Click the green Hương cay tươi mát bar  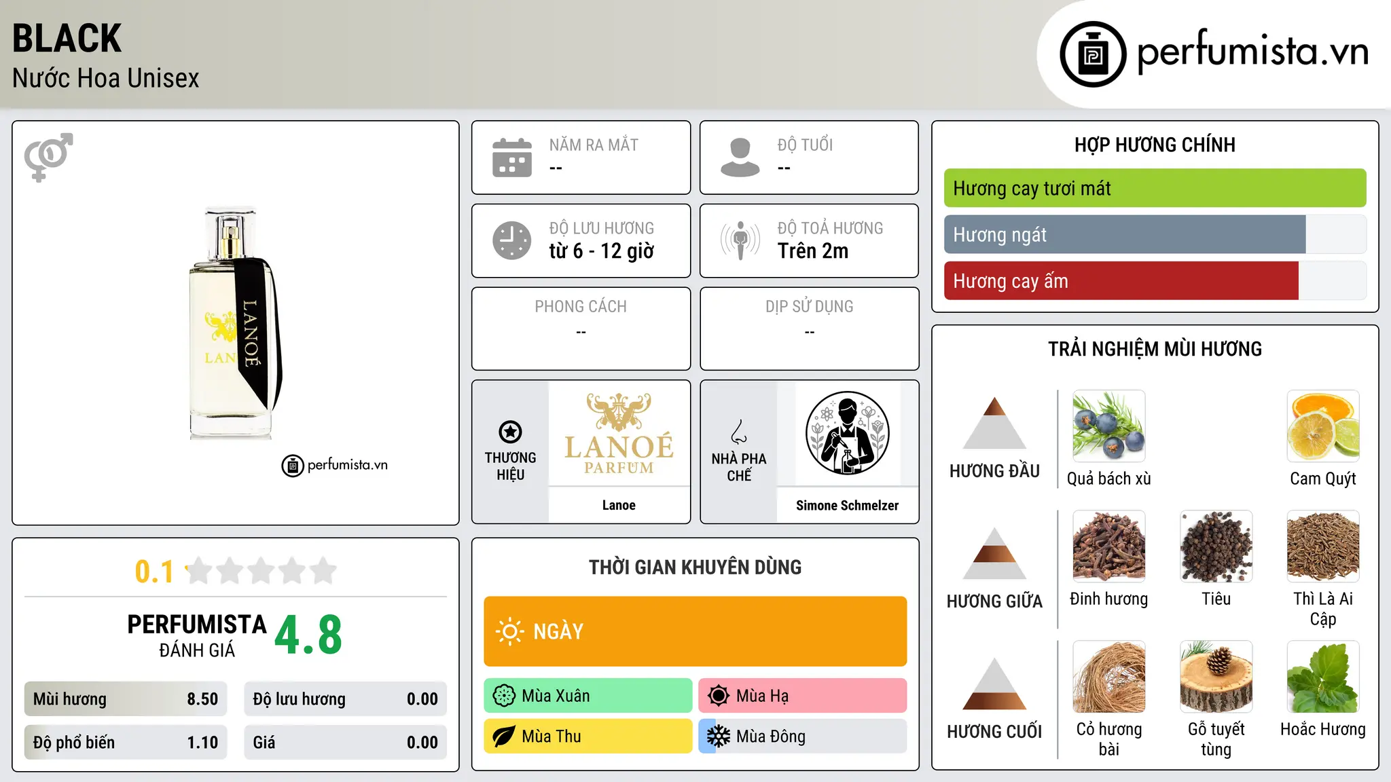[x=1155, y=188]
